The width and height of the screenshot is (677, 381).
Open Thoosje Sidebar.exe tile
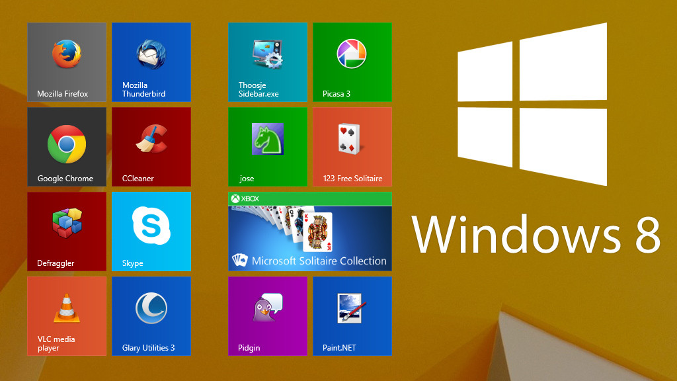[x=268, y=62]
